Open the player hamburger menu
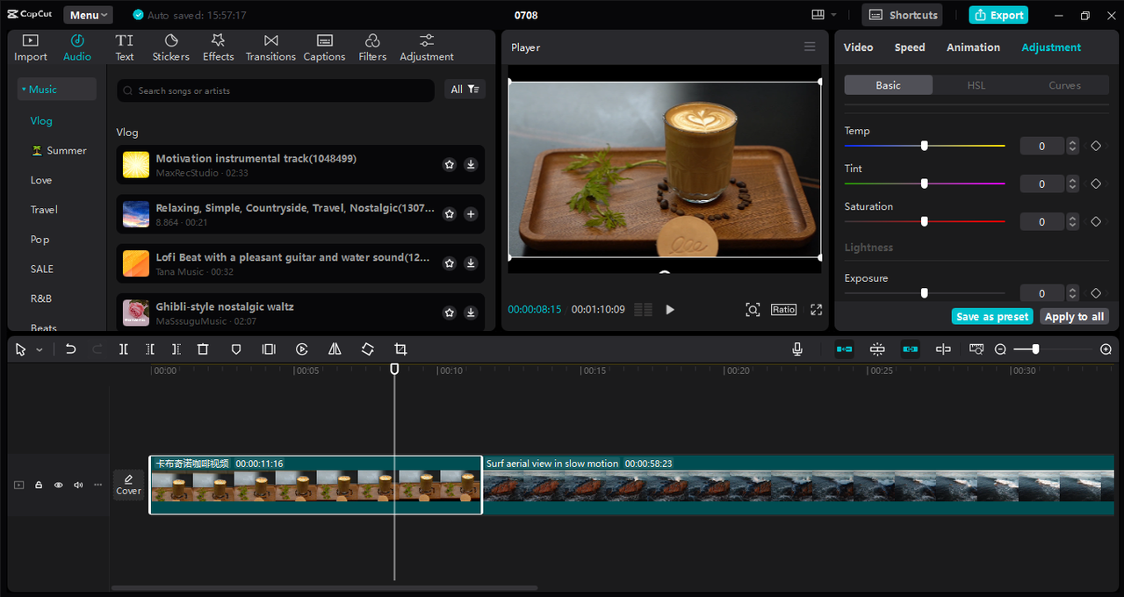 [x=810, y=47]
